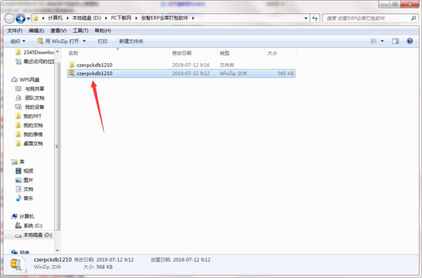Open 文档 library
The width and height of the screenshot is (422, 278).
click(x=25, y=189)
